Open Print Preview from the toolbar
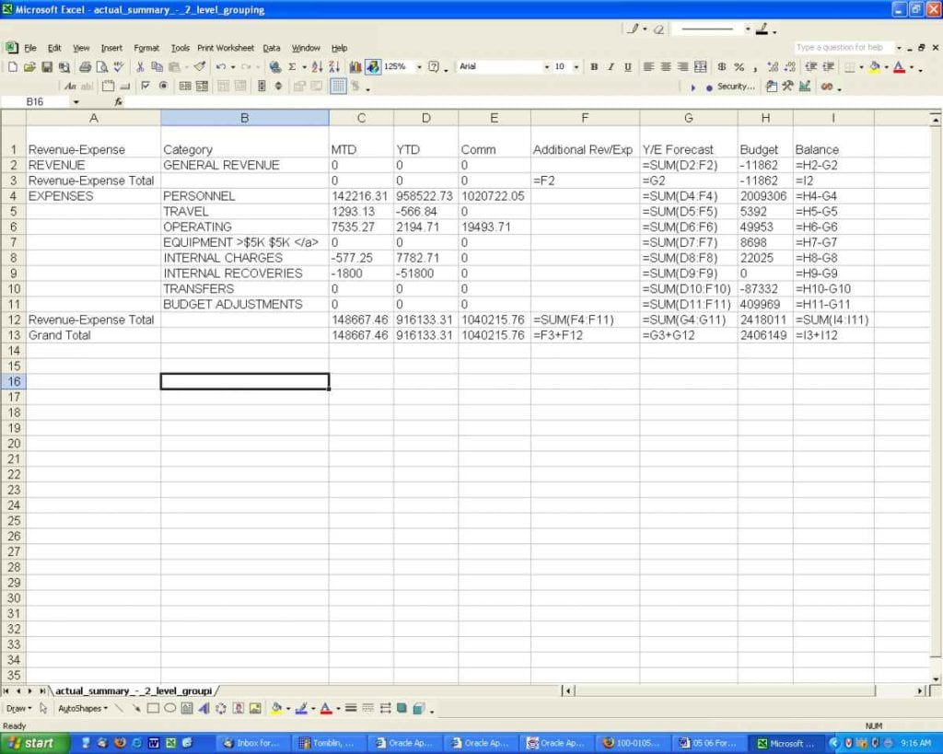This screenshot has height=754, width=943. pos(101,67)
